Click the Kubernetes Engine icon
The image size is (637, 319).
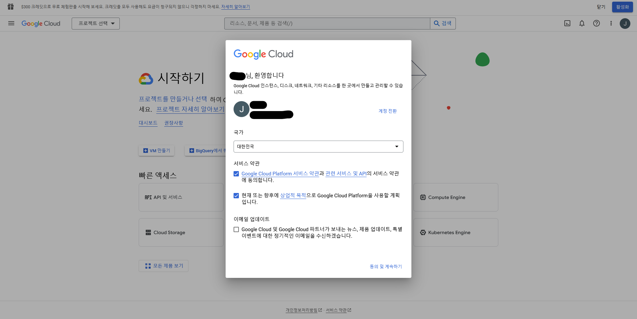click(x=423, y=232)
